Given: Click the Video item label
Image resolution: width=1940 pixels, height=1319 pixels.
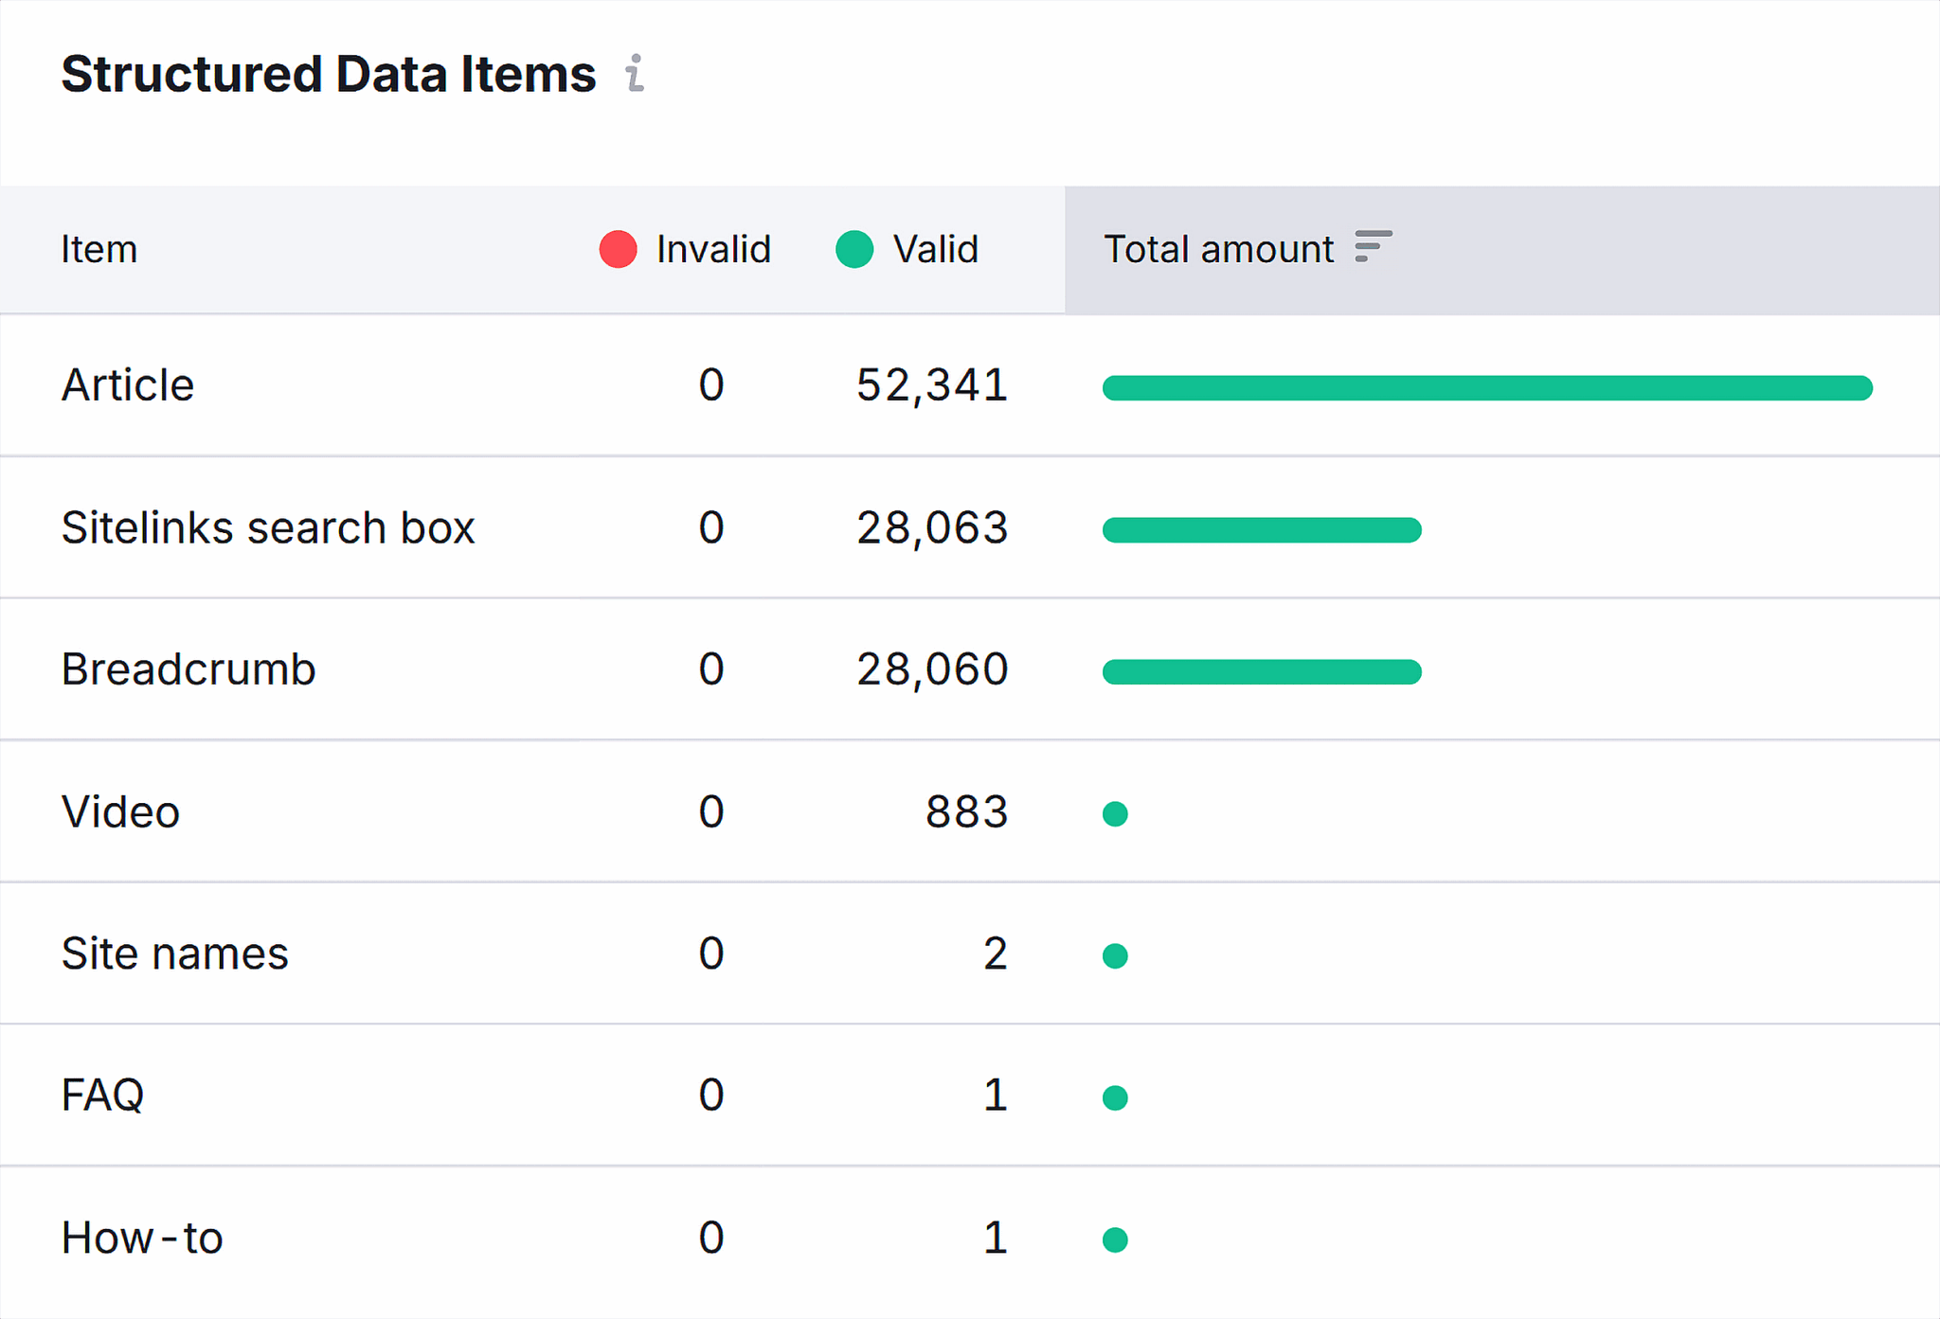Looking at the screenshot, I should click(120, 811).
